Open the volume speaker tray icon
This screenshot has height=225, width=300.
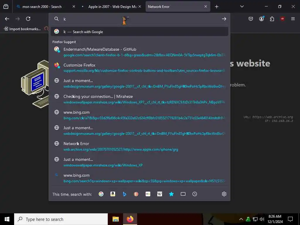(x=262, y=219)
